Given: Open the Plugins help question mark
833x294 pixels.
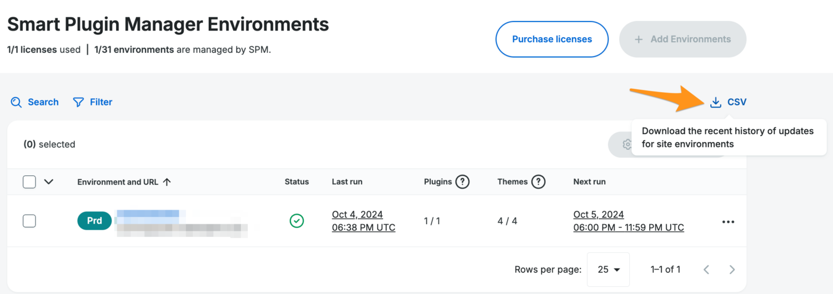Looking at the screenshot, I should click(463, 182).
